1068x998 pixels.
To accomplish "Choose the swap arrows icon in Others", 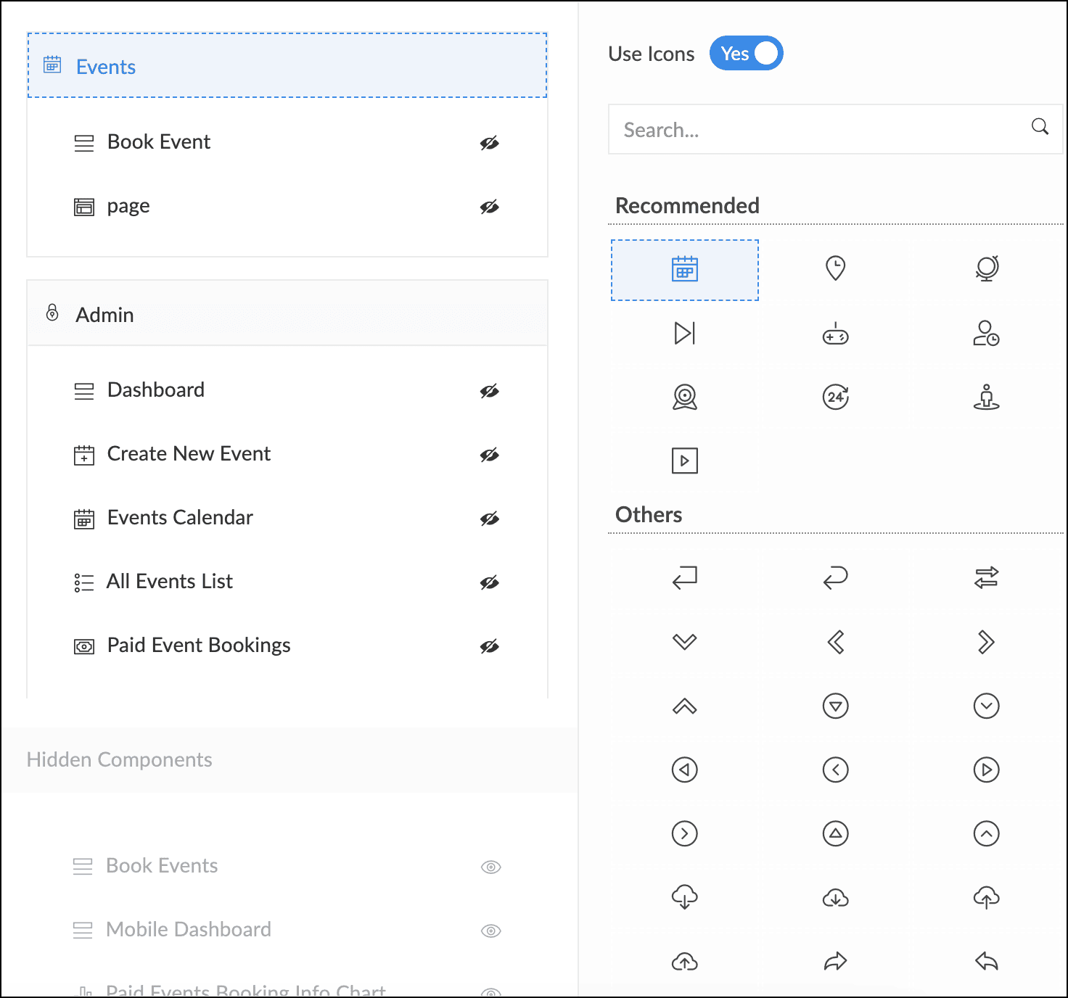I will (x=986, y=578).
